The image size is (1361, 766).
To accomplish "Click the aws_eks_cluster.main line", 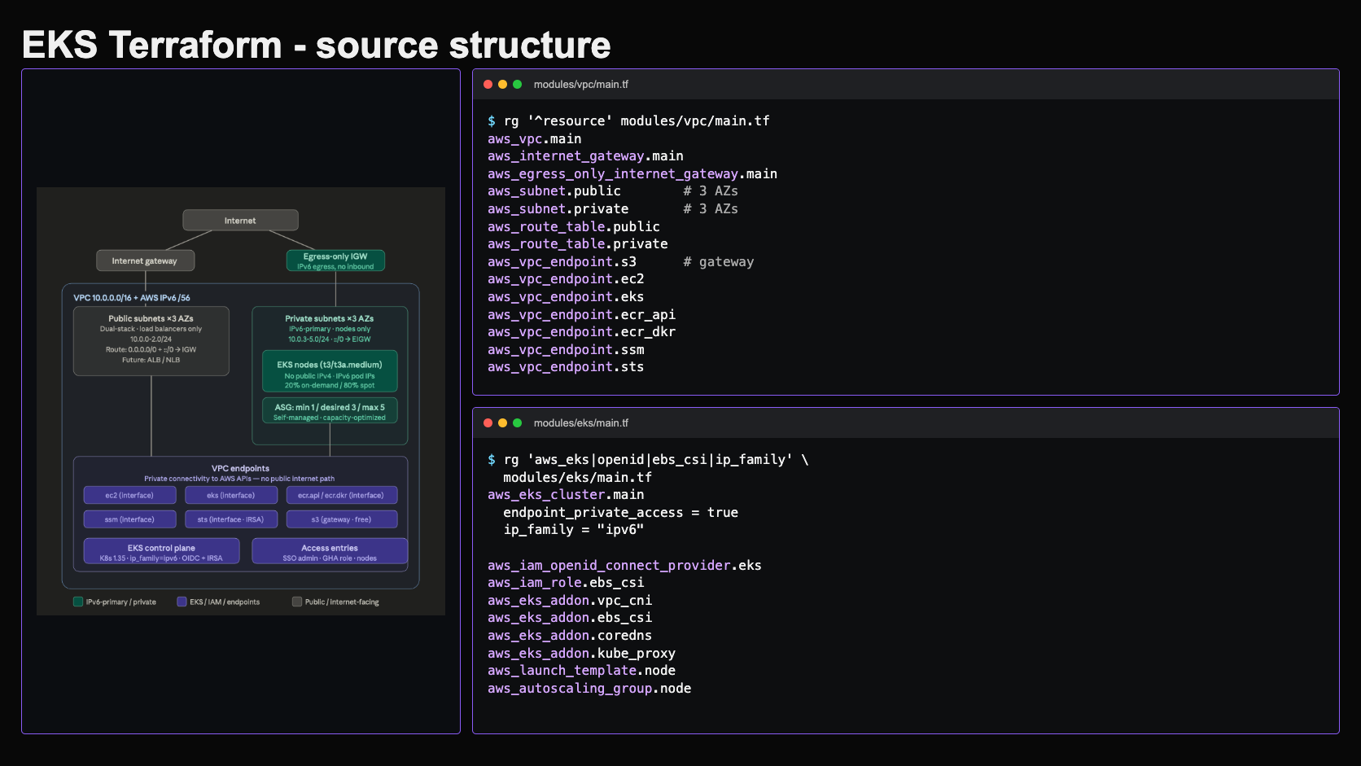I will pyautogui.click(x=566, y=494).
